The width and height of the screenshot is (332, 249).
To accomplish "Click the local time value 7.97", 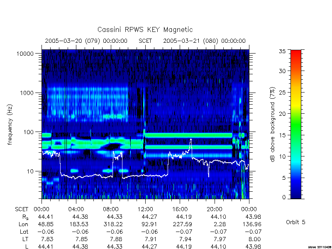I will [220, 239].
